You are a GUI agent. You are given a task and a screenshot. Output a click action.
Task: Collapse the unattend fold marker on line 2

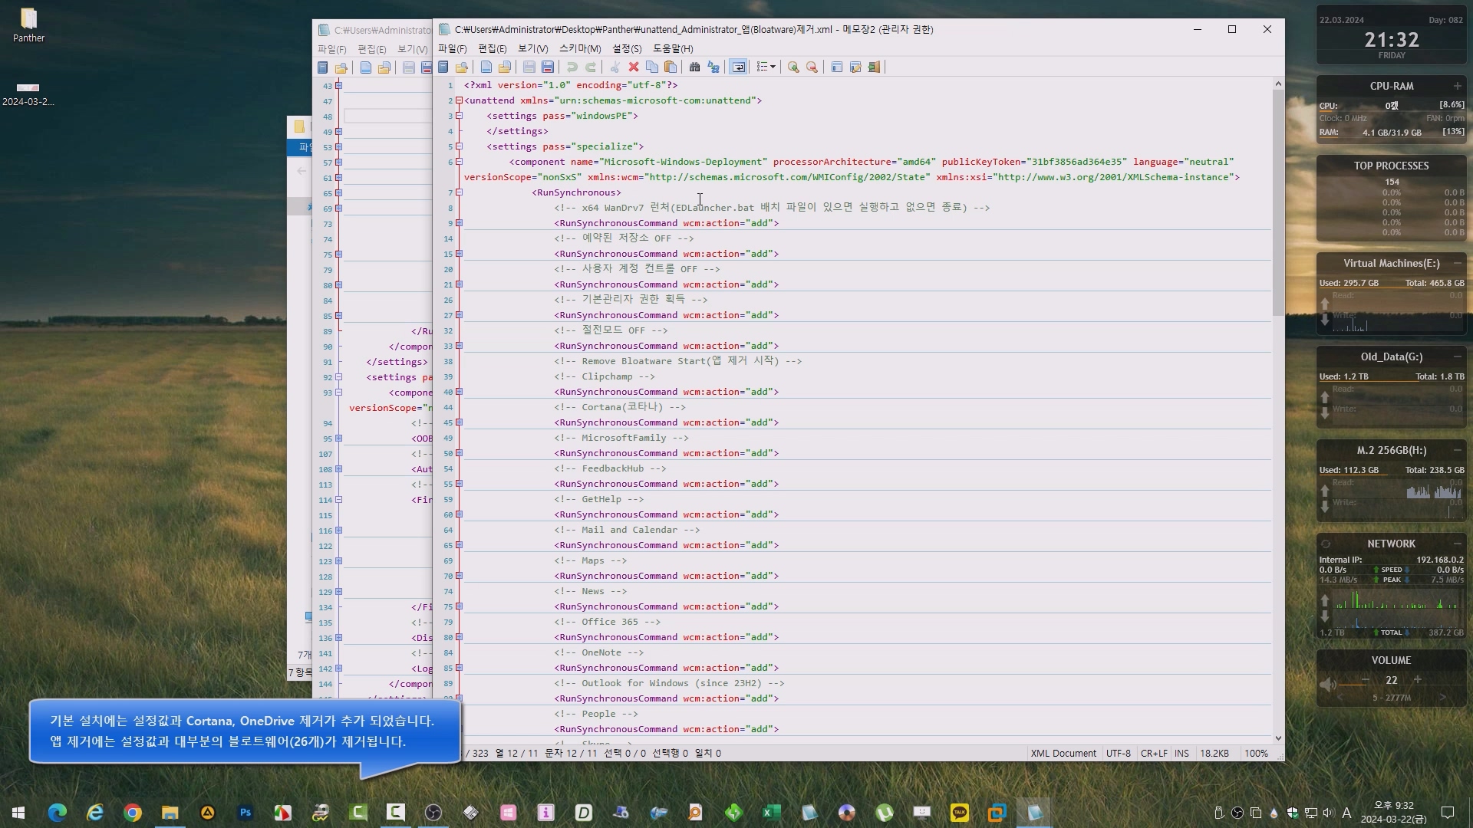459,100
